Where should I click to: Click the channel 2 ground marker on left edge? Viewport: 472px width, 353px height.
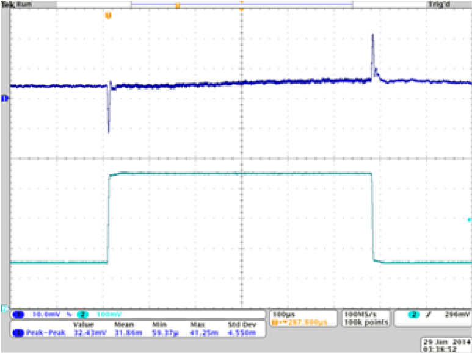(5, 308)
